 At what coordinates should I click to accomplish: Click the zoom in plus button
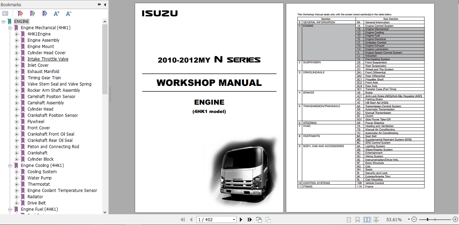(x=455, y=219)
